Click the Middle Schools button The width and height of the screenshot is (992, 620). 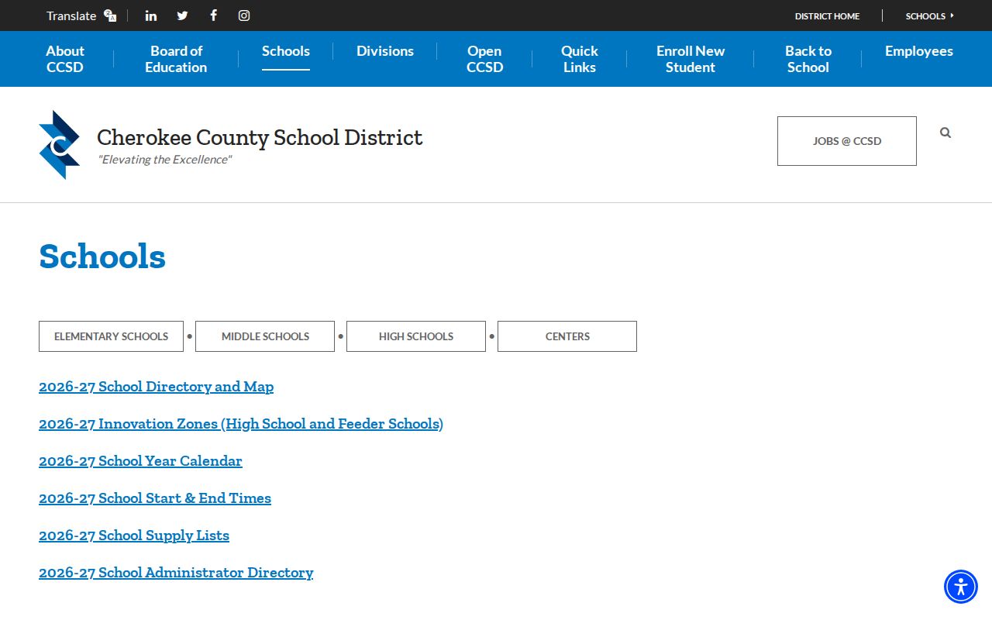click(x=265, y=336)
